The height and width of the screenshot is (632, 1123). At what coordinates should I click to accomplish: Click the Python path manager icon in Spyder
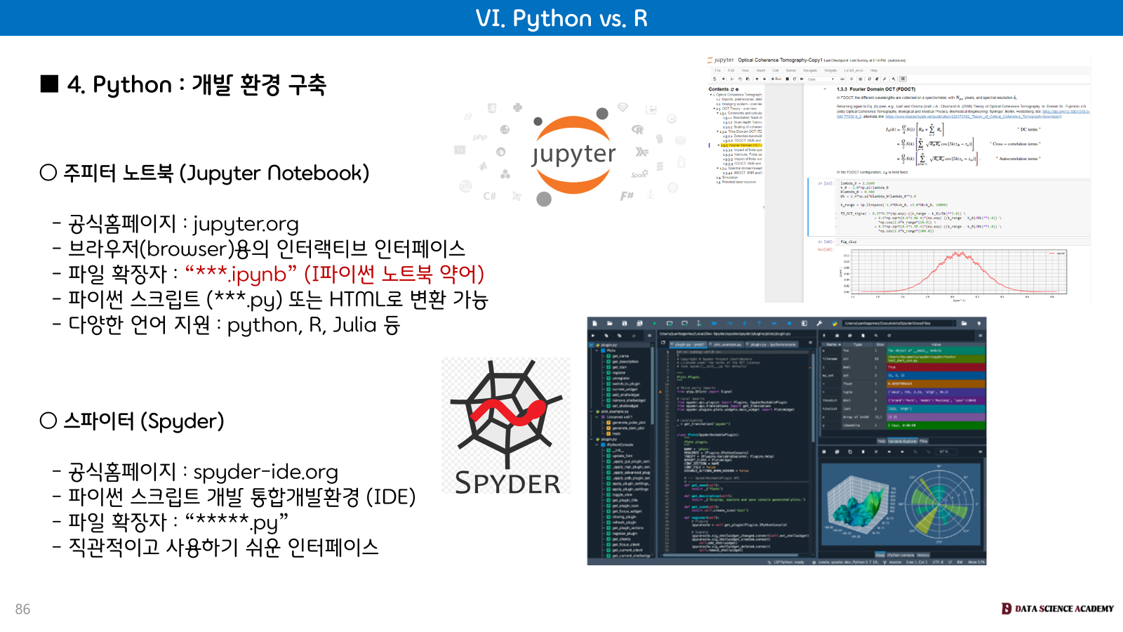tap(835, 323)
